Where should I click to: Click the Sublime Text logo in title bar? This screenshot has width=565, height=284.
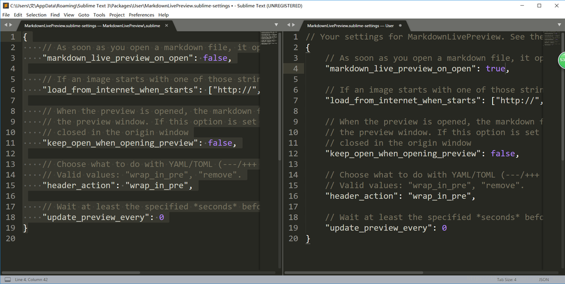click(5, 6)
